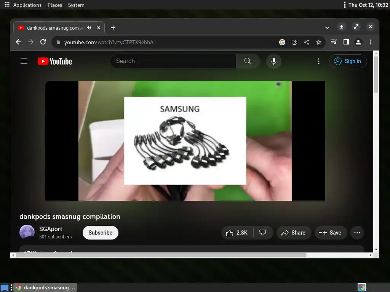
Task: Open Chrome three-dot menu
Action: (371, 42)
